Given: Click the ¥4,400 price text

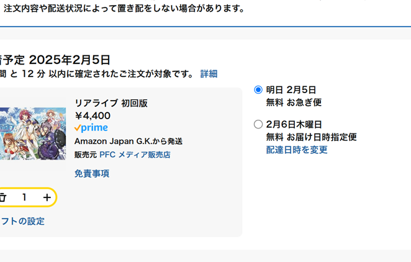Looking at the screenshot, I should pos(93,115).
